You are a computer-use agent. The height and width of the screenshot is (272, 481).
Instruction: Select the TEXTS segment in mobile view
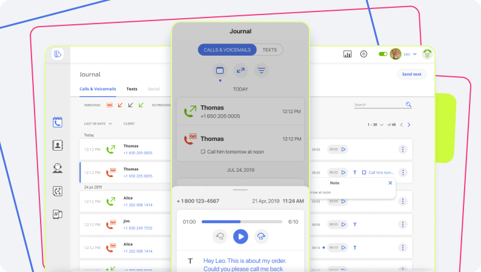(x=270, y=50)
